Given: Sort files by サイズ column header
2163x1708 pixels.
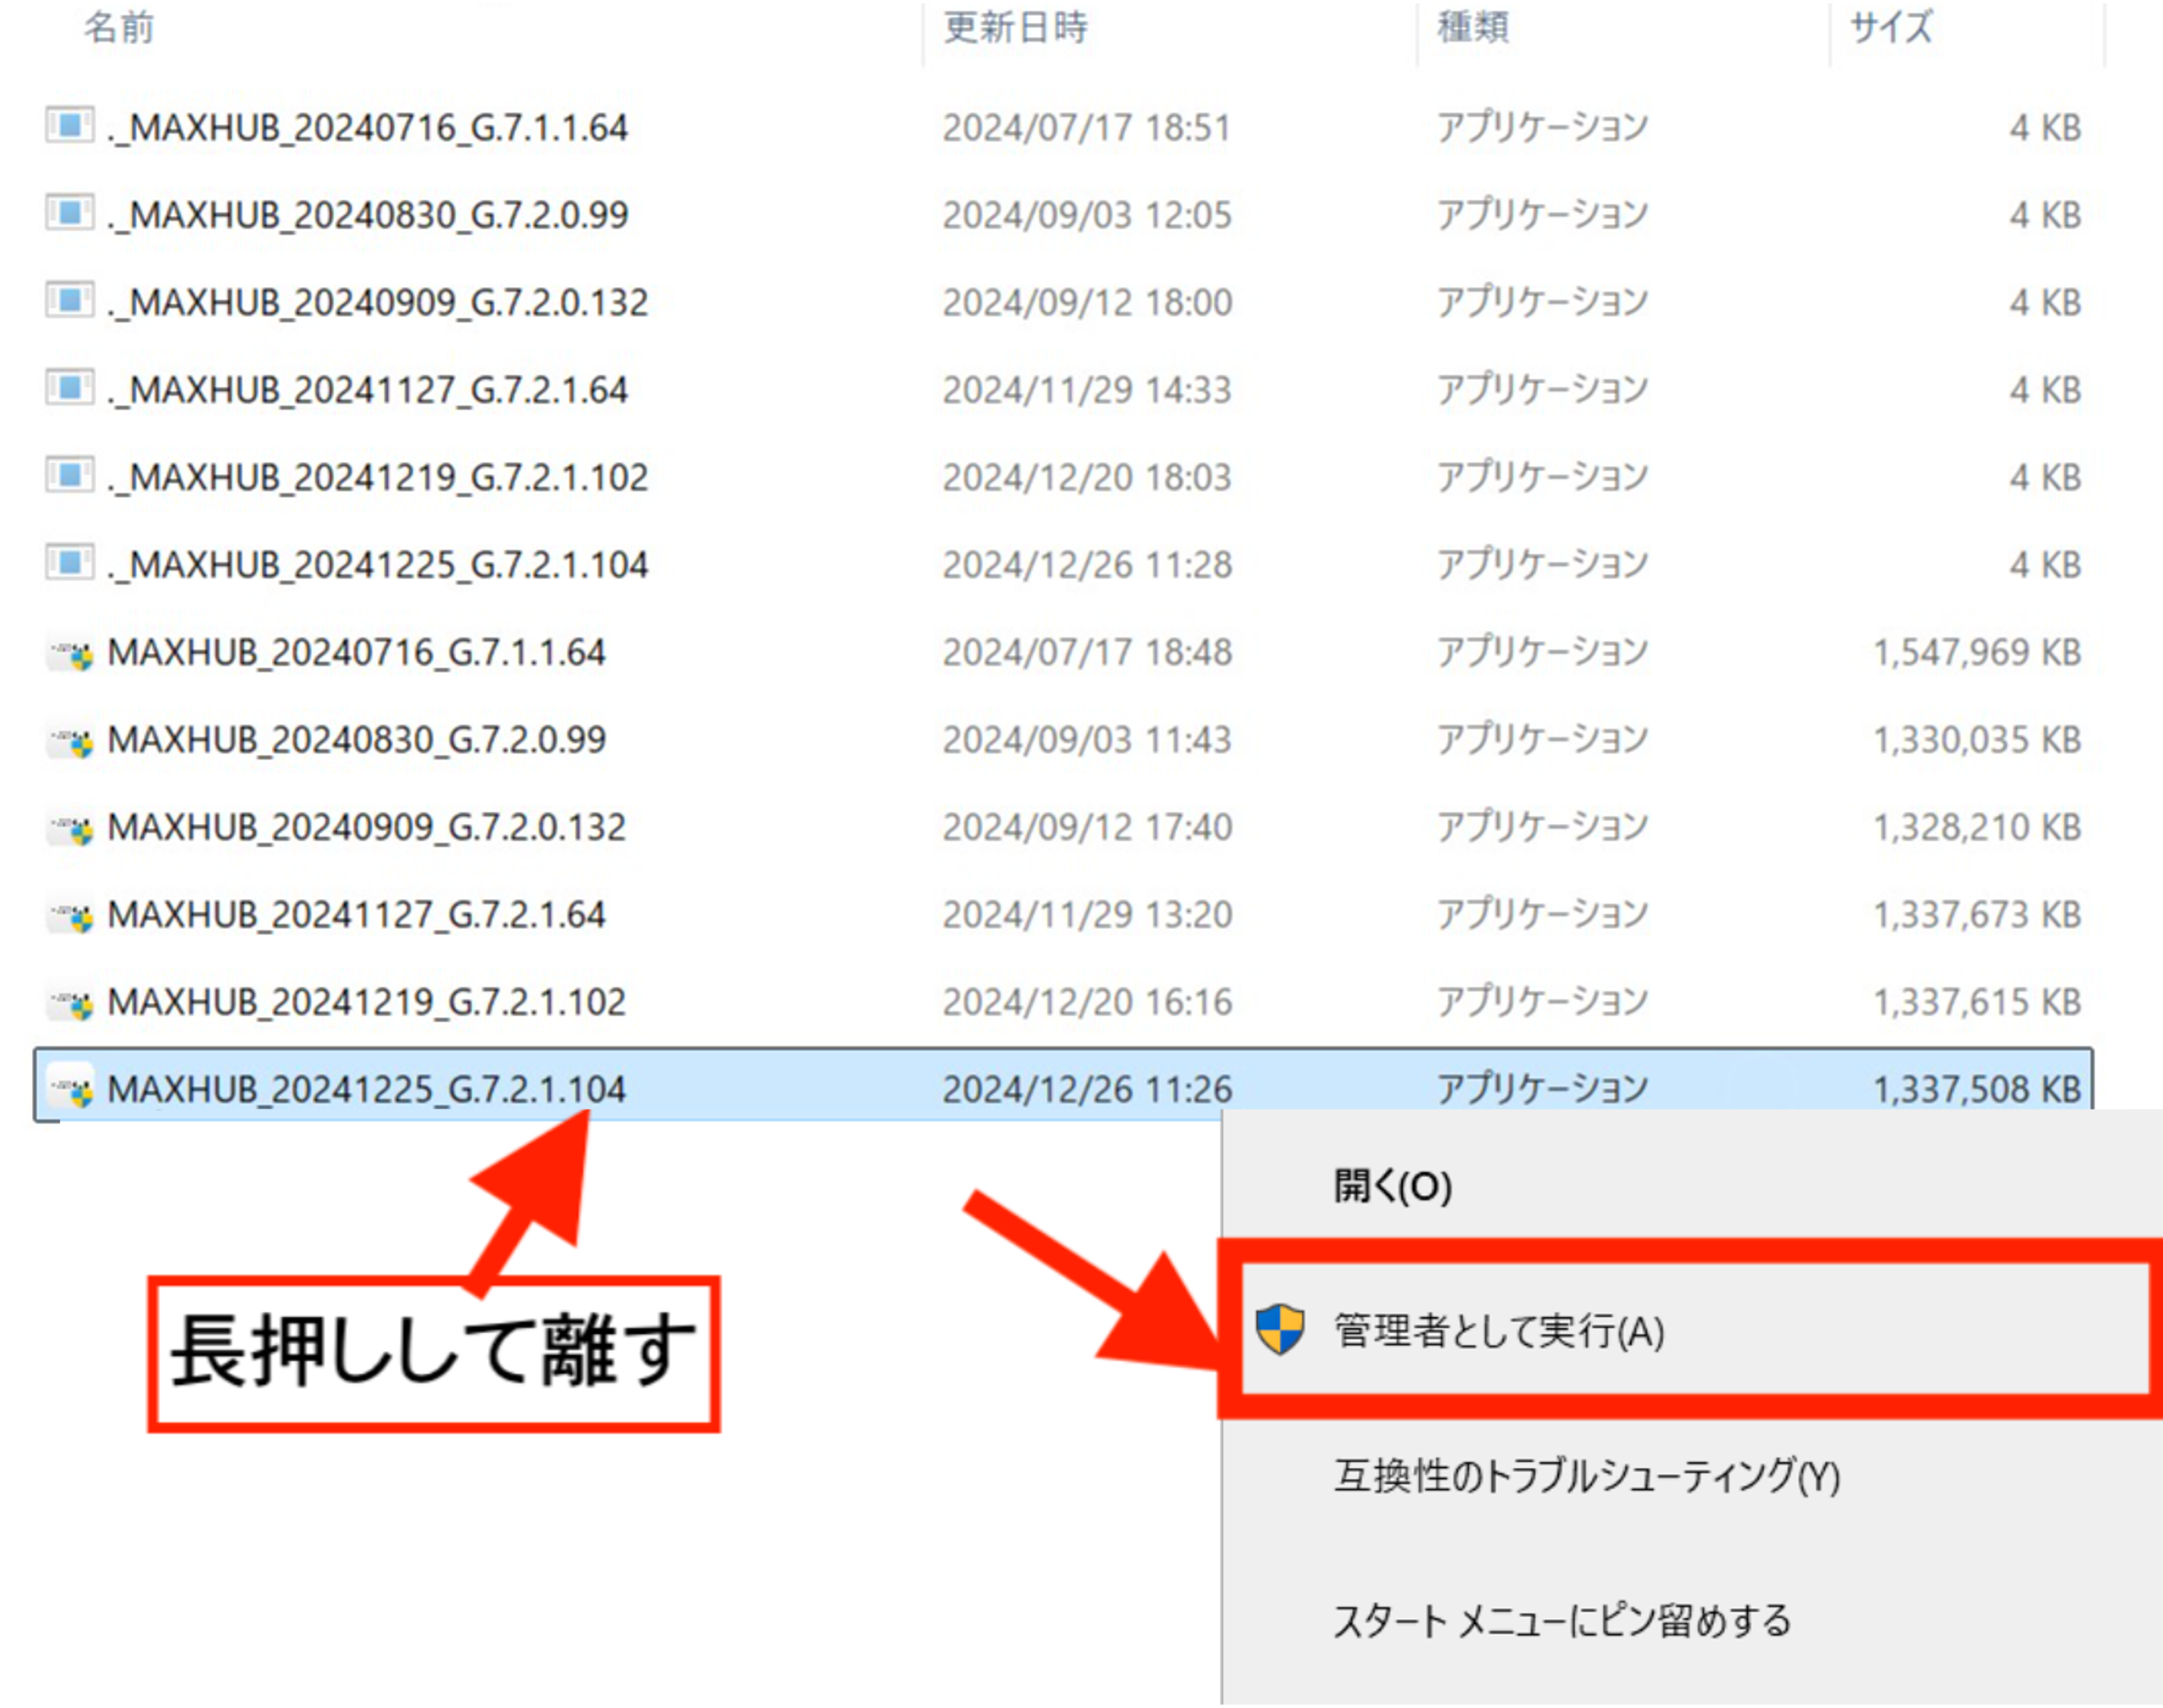Looking at the screenshot, I should tap(1891, 28).
